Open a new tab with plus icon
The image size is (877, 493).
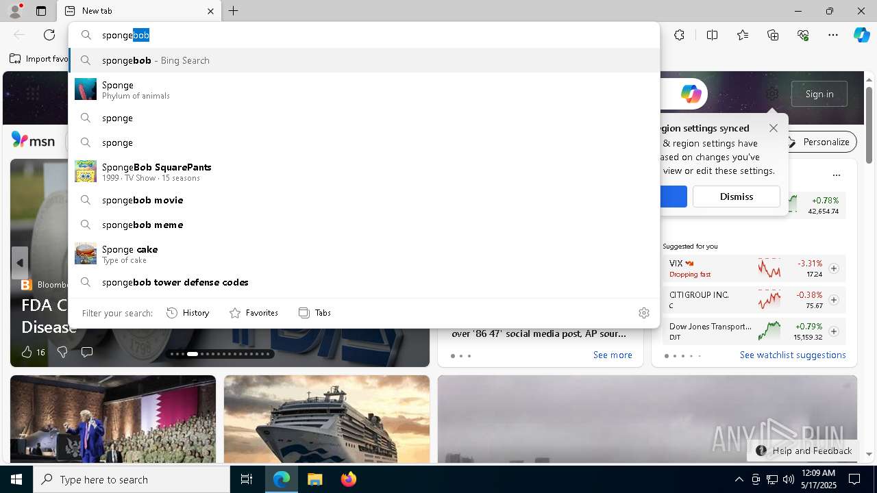point(233,11)
